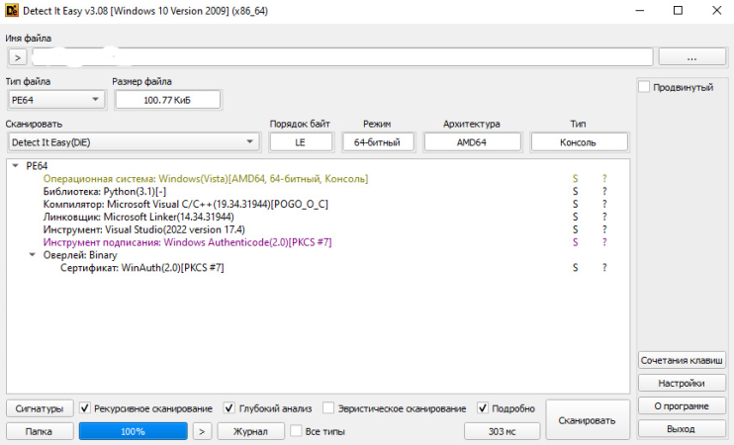Click the 100% progress bar
734x445 pixels.
tap(133, 431)
